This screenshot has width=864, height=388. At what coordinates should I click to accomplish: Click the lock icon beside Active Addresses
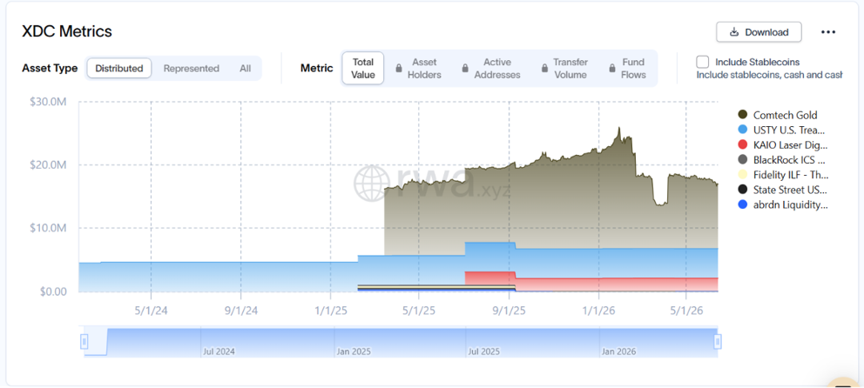464,69
